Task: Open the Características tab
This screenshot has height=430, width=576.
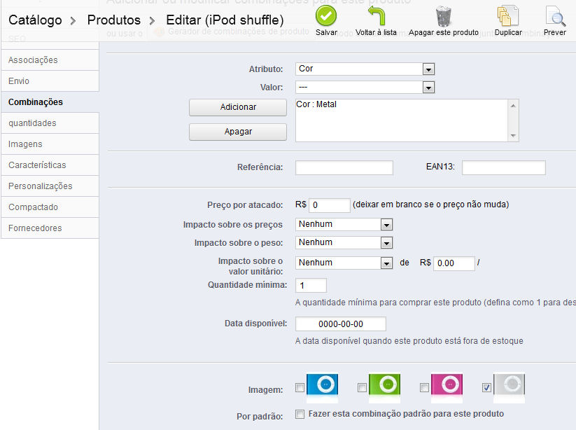Action: coord(50,165)
